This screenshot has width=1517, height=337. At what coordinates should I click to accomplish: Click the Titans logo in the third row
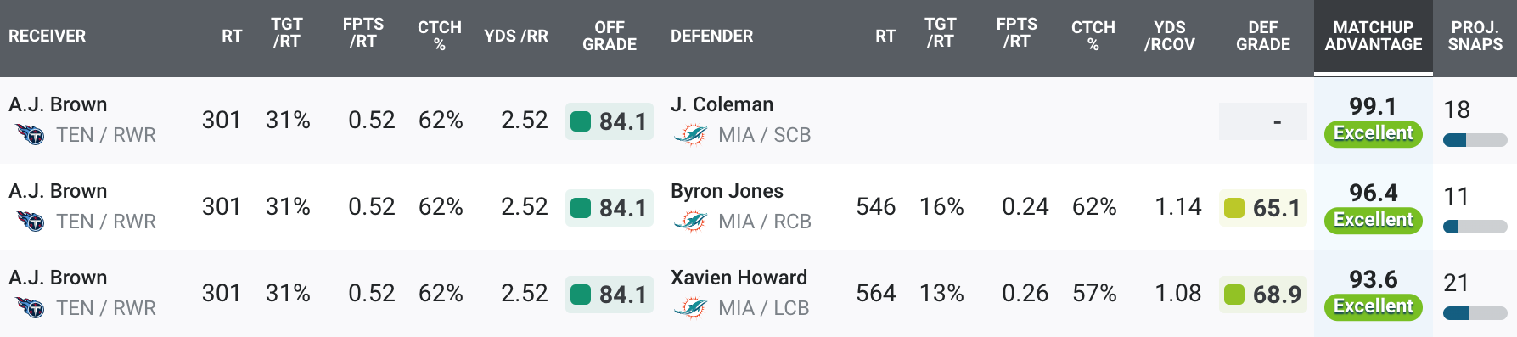click(x=31, y=307)
